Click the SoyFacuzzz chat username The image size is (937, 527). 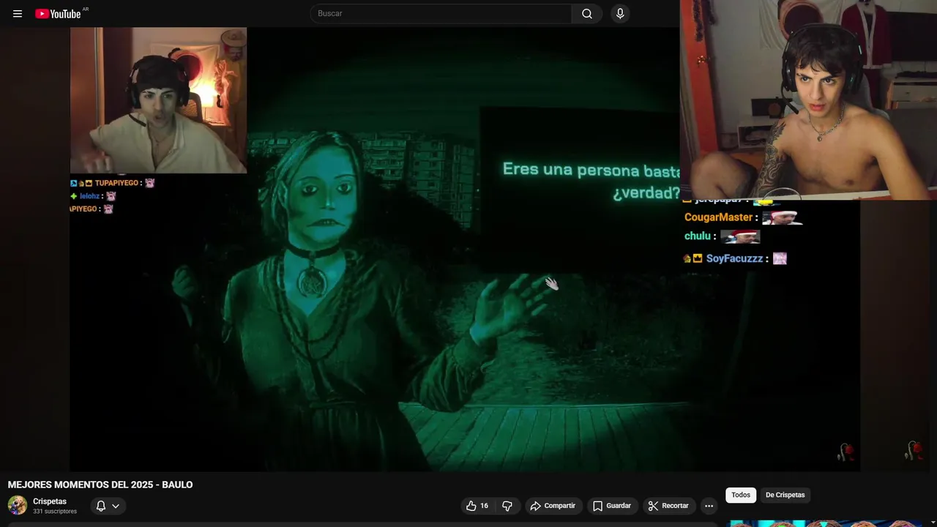tap(734, 258)
